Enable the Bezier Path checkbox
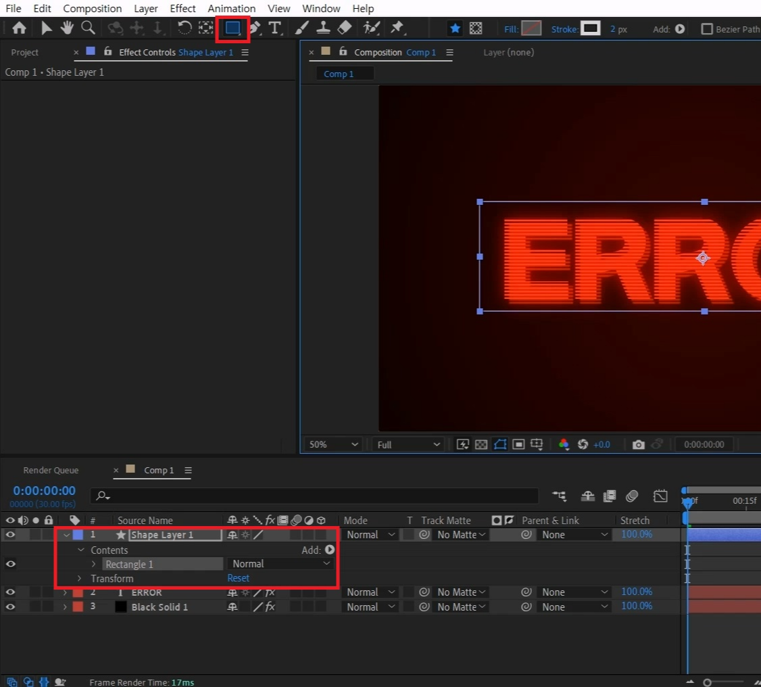The width and height of the screenshot is (761, 687). point(707,29)
